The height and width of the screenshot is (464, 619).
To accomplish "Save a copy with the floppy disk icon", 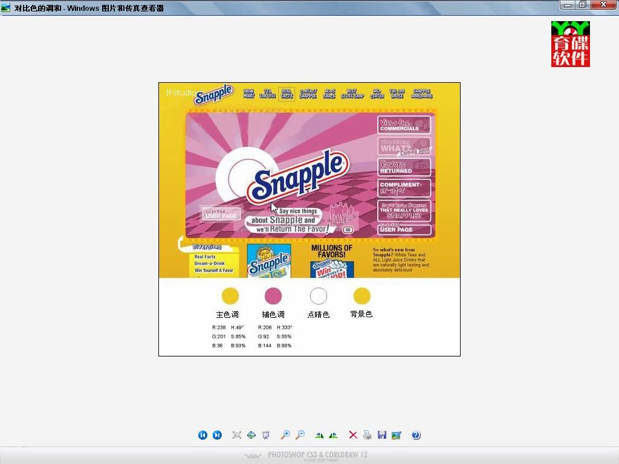I will point(382,435).
